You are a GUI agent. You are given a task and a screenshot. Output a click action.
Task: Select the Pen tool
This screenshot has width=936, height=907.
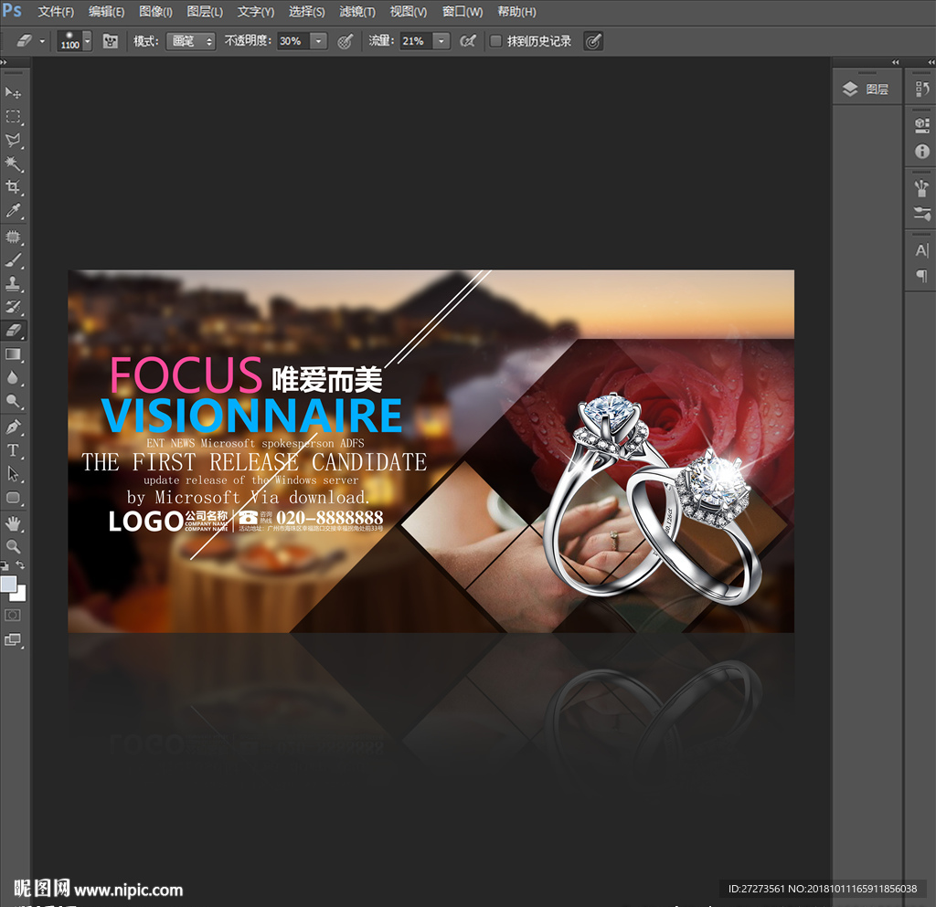pyautogui.click(x=13, y=427)
